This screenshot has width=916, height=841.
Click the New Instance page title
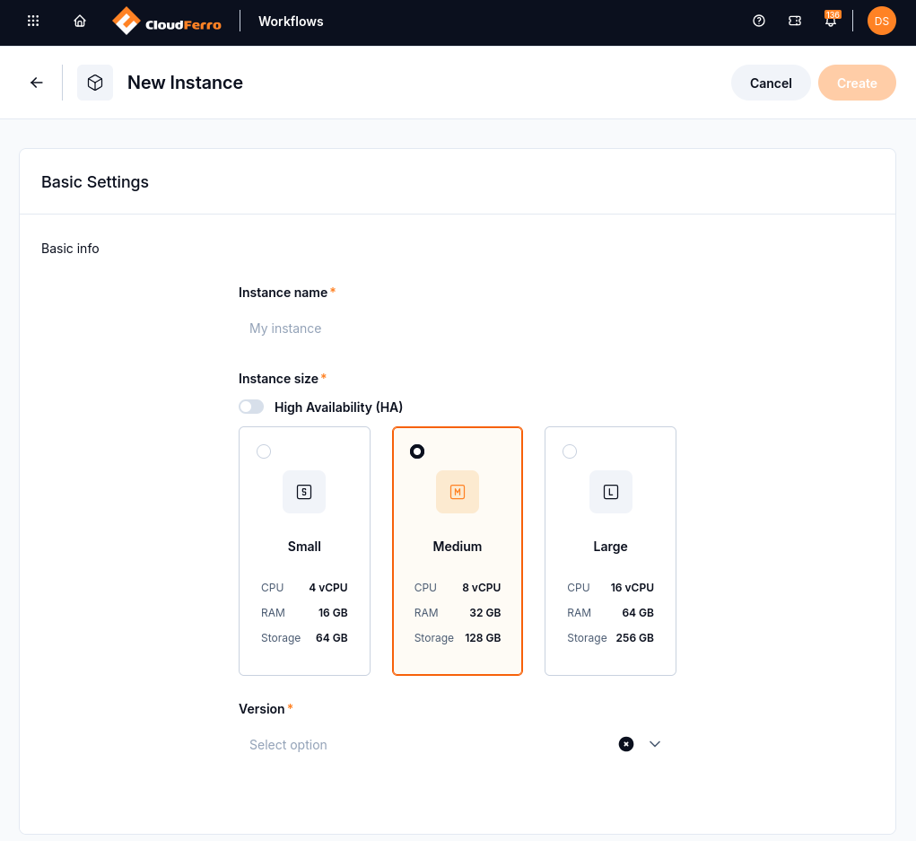coord(185,83)
